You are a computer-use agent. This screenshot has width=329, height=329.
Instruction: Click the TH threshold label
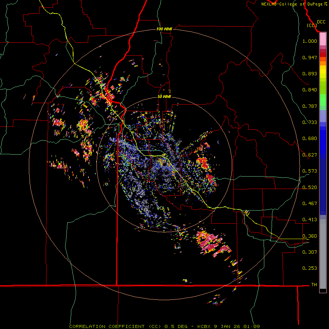(314, 285)
